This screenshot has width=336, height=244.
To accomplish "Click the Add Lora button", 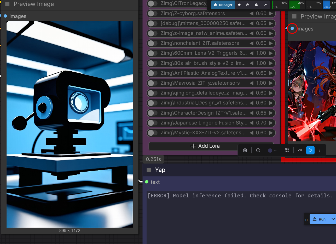I will coord(211,146).
